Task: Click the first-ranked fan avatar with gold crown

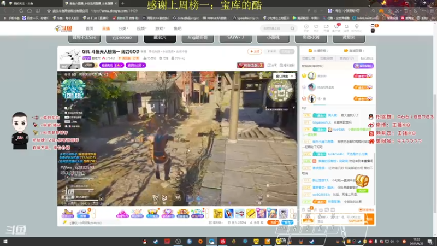Action: coord(311,76)
